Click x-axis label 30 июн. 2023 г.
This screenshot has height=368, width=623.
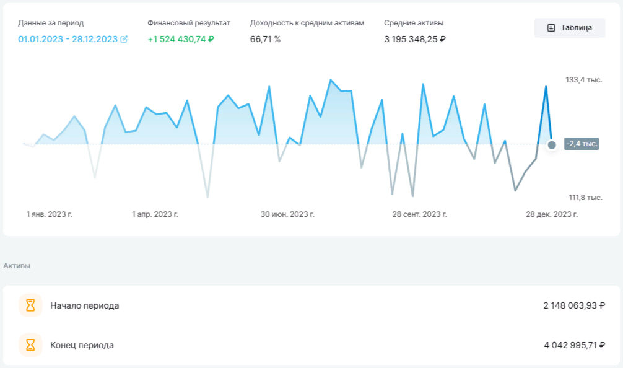(x=287, y=214)
